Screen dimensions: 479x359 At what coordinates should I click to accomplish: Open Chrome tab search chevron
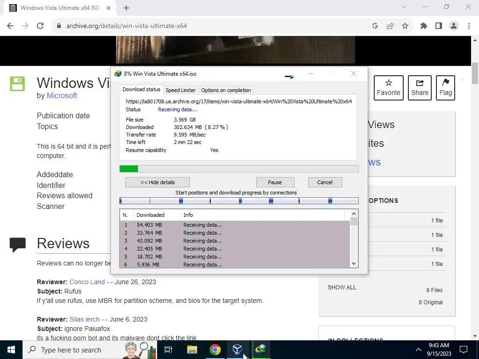click(x=404, y=7)
